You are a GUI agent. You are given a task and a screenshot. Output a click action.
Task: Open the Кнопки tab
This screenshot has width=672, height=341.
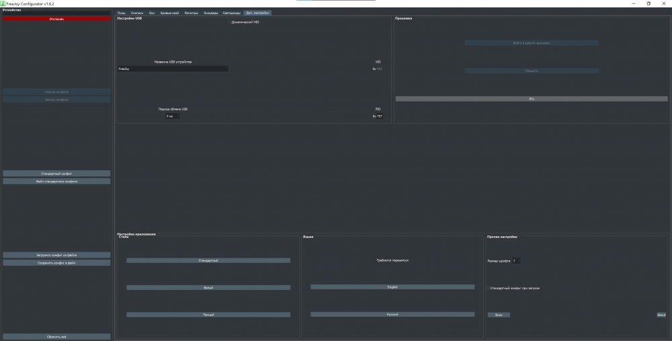click(137, 13)
